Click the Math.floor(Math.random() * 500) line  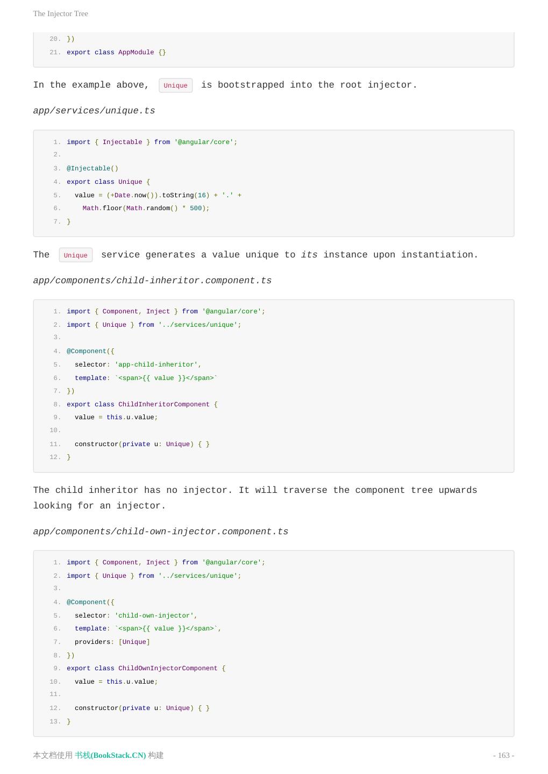click(146, 208)
